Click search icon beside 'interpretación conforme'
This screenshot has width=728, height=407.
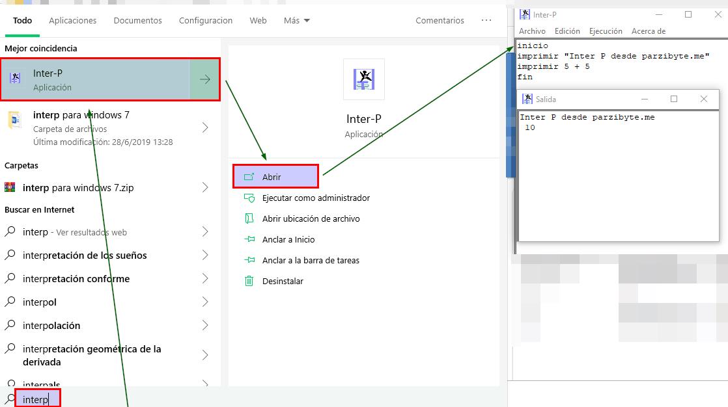[x=10, y=278]
